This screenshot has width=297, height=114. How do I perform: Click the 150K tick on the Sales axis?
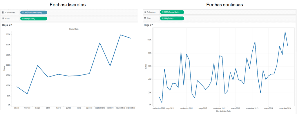coord(8,76)
